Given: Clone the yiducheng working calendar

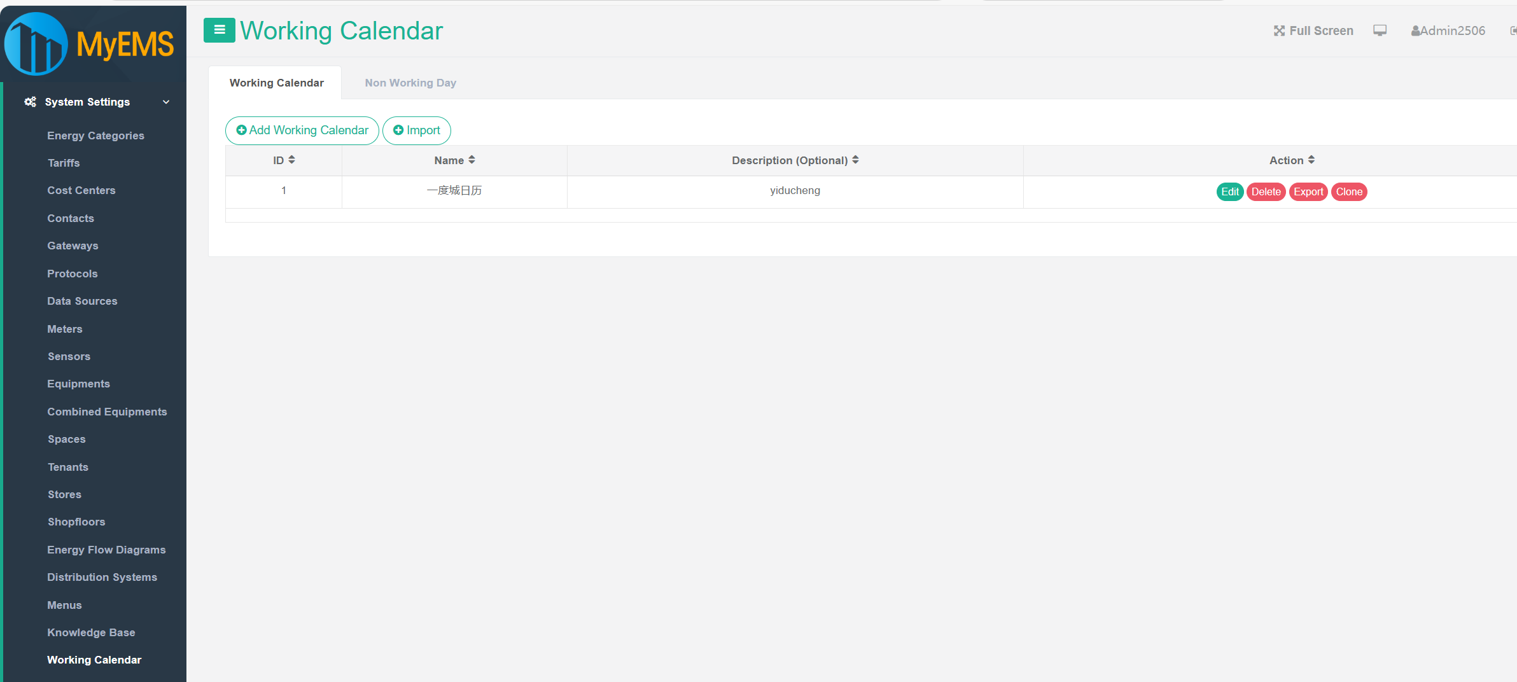Looking at the screenshot, I should [1349, 191].
